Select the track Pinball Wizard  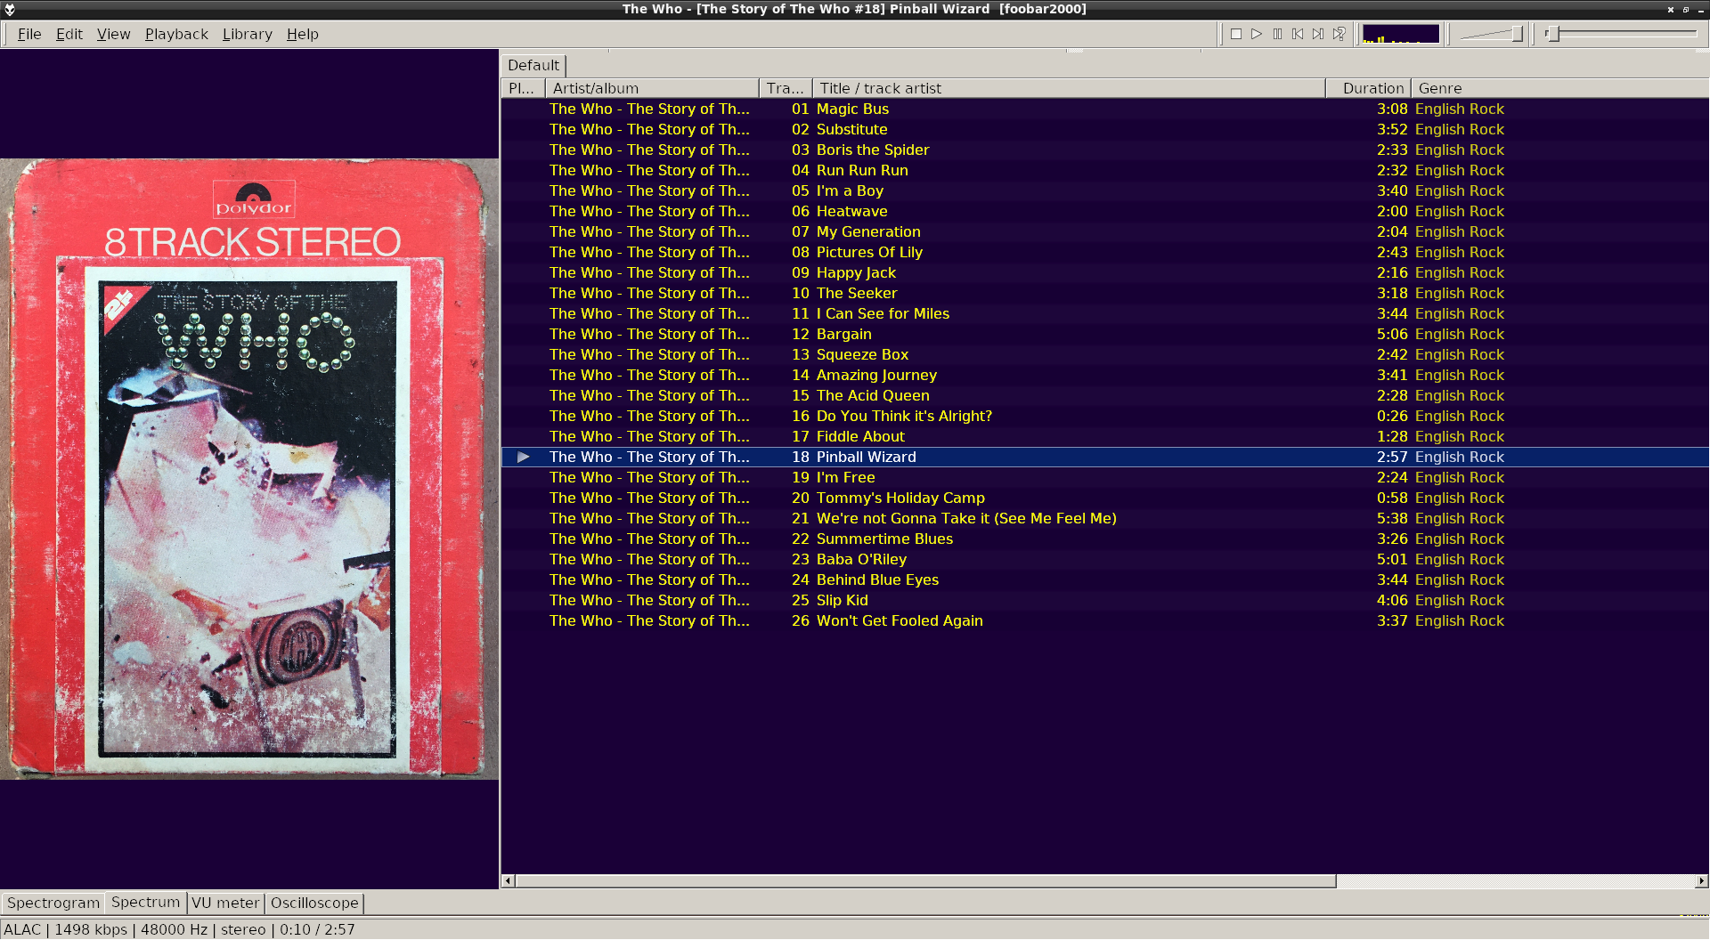click(1104, 457)
